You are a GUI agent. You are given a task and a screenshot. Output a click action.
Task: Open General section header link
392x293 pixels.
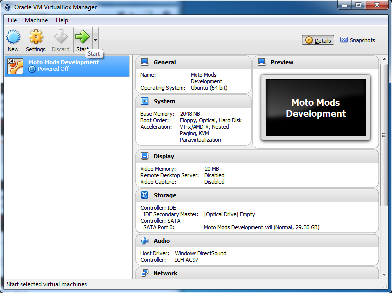(x=165, y=62)
